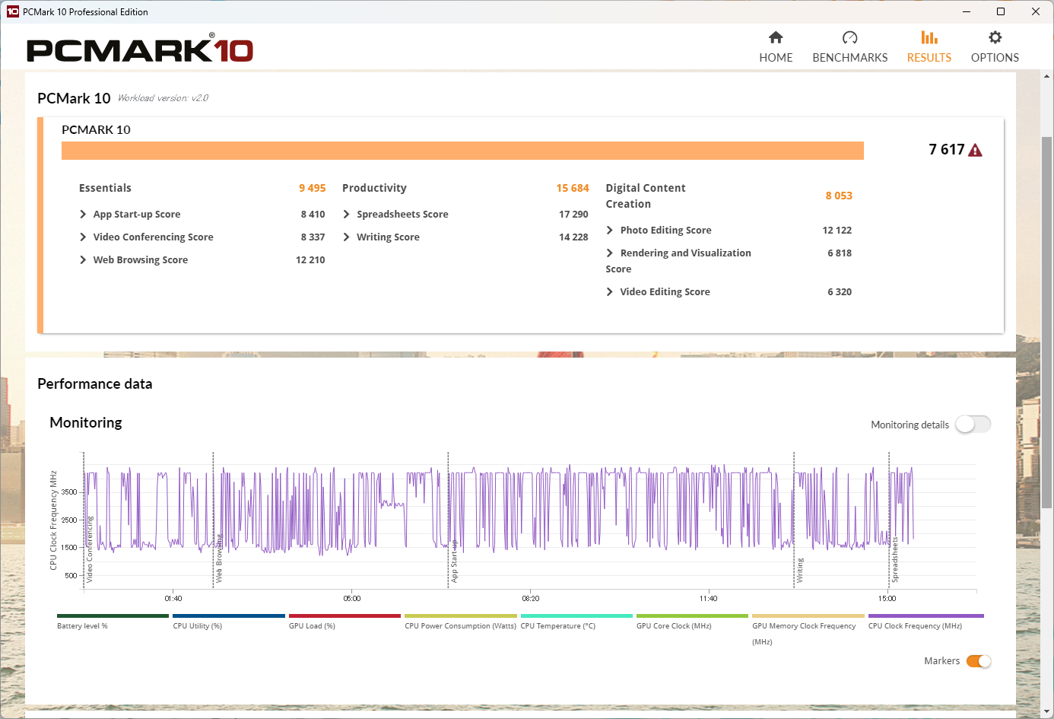Enable the Monitoring details toggle
The height and width of the screenshot is (719, 1054).
coord(973,425)
